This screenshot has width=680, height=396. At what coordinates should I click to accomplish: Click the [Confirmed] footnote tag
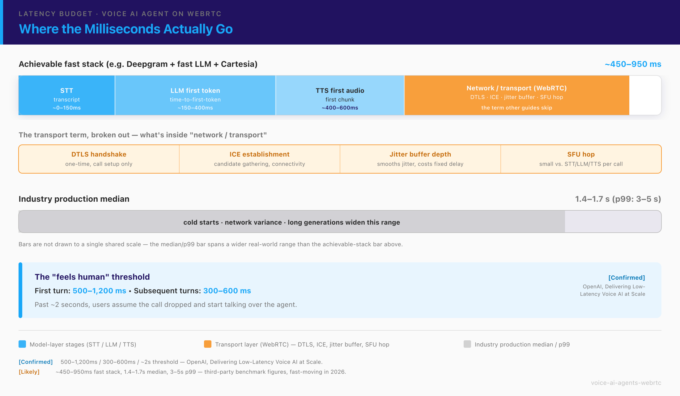point(36,362)
